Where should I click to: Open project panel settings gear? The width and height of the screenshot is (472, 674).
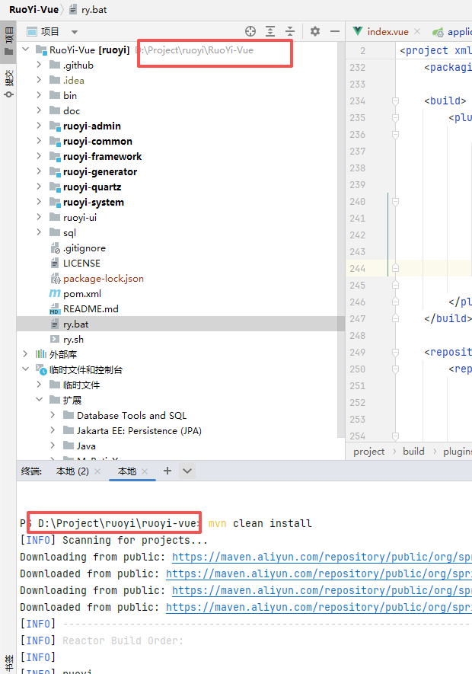pyautogui.click(x=315, y=31)
